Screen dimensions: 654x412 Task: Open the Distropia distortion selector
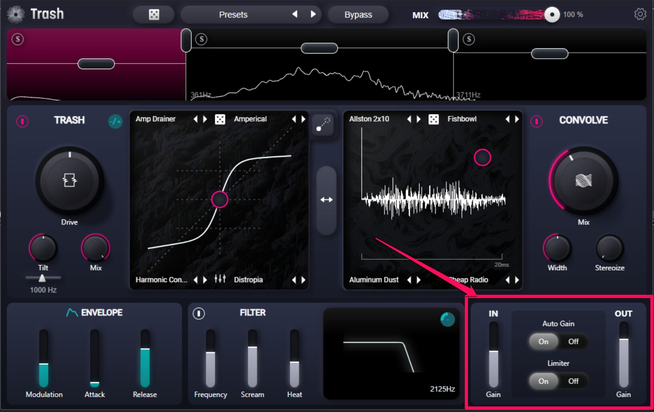tap(248, 280)
